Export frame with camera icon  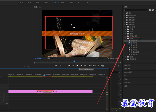coord(99,66)
